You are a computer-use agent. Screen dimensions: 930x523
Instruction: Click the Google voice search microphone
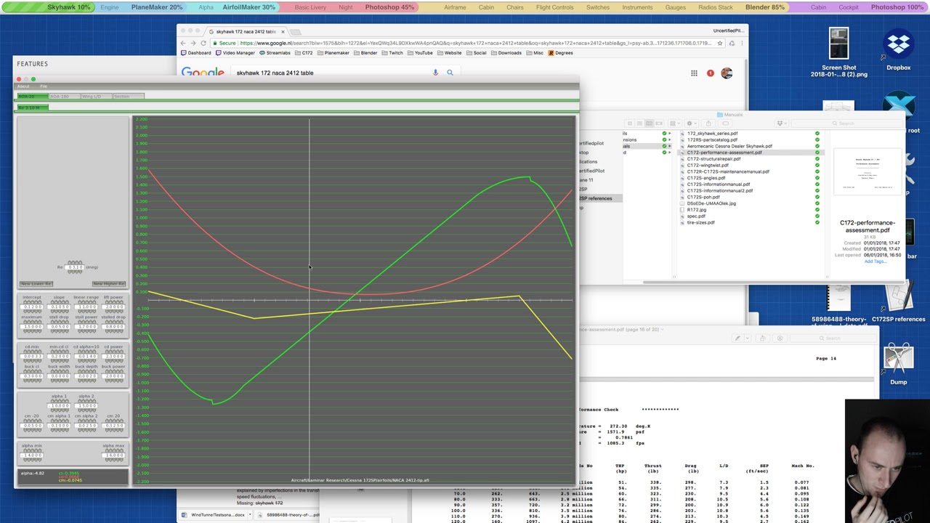[435, 73]
